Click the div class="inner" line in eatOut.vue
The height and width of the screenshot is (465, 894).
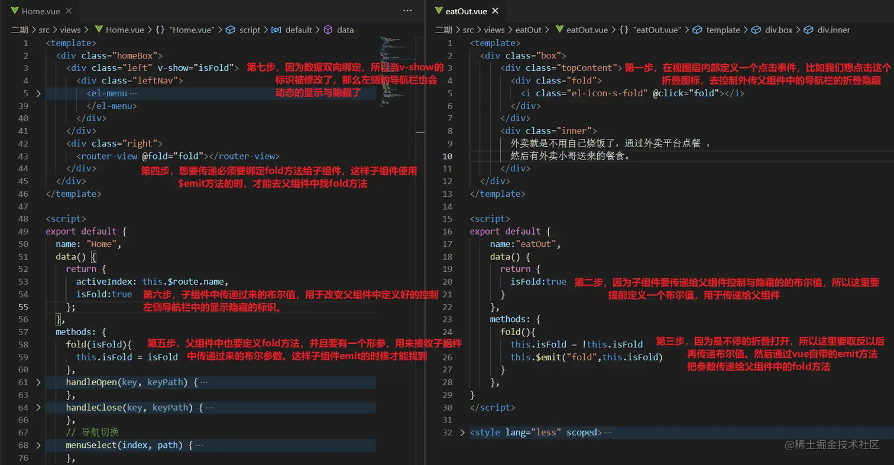pos(549,131)
